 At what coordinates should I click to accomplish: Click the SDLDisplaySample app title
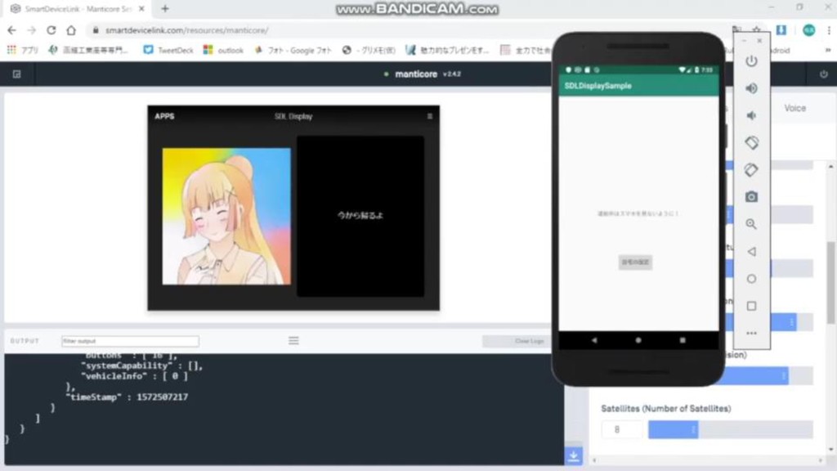598,85
